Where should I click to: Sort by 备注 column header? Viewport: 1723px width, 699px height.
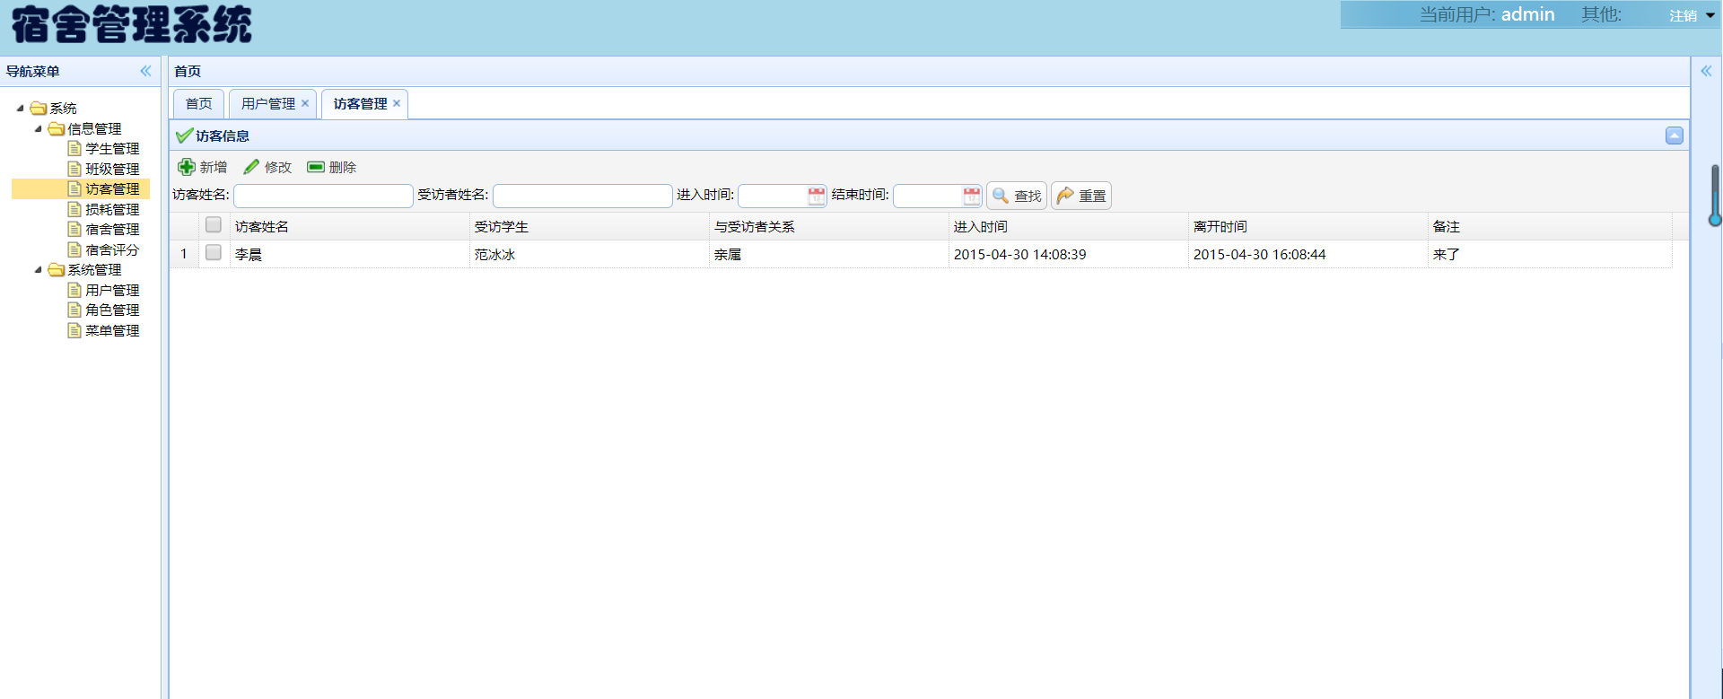coord(1550,226)
